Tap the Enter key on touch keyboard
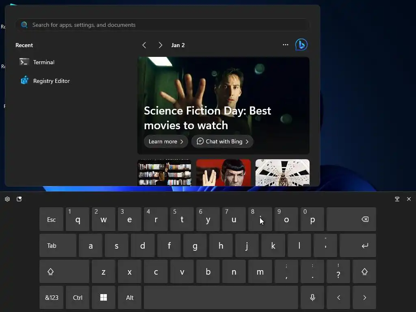416x312 pixels. [358, 245]
